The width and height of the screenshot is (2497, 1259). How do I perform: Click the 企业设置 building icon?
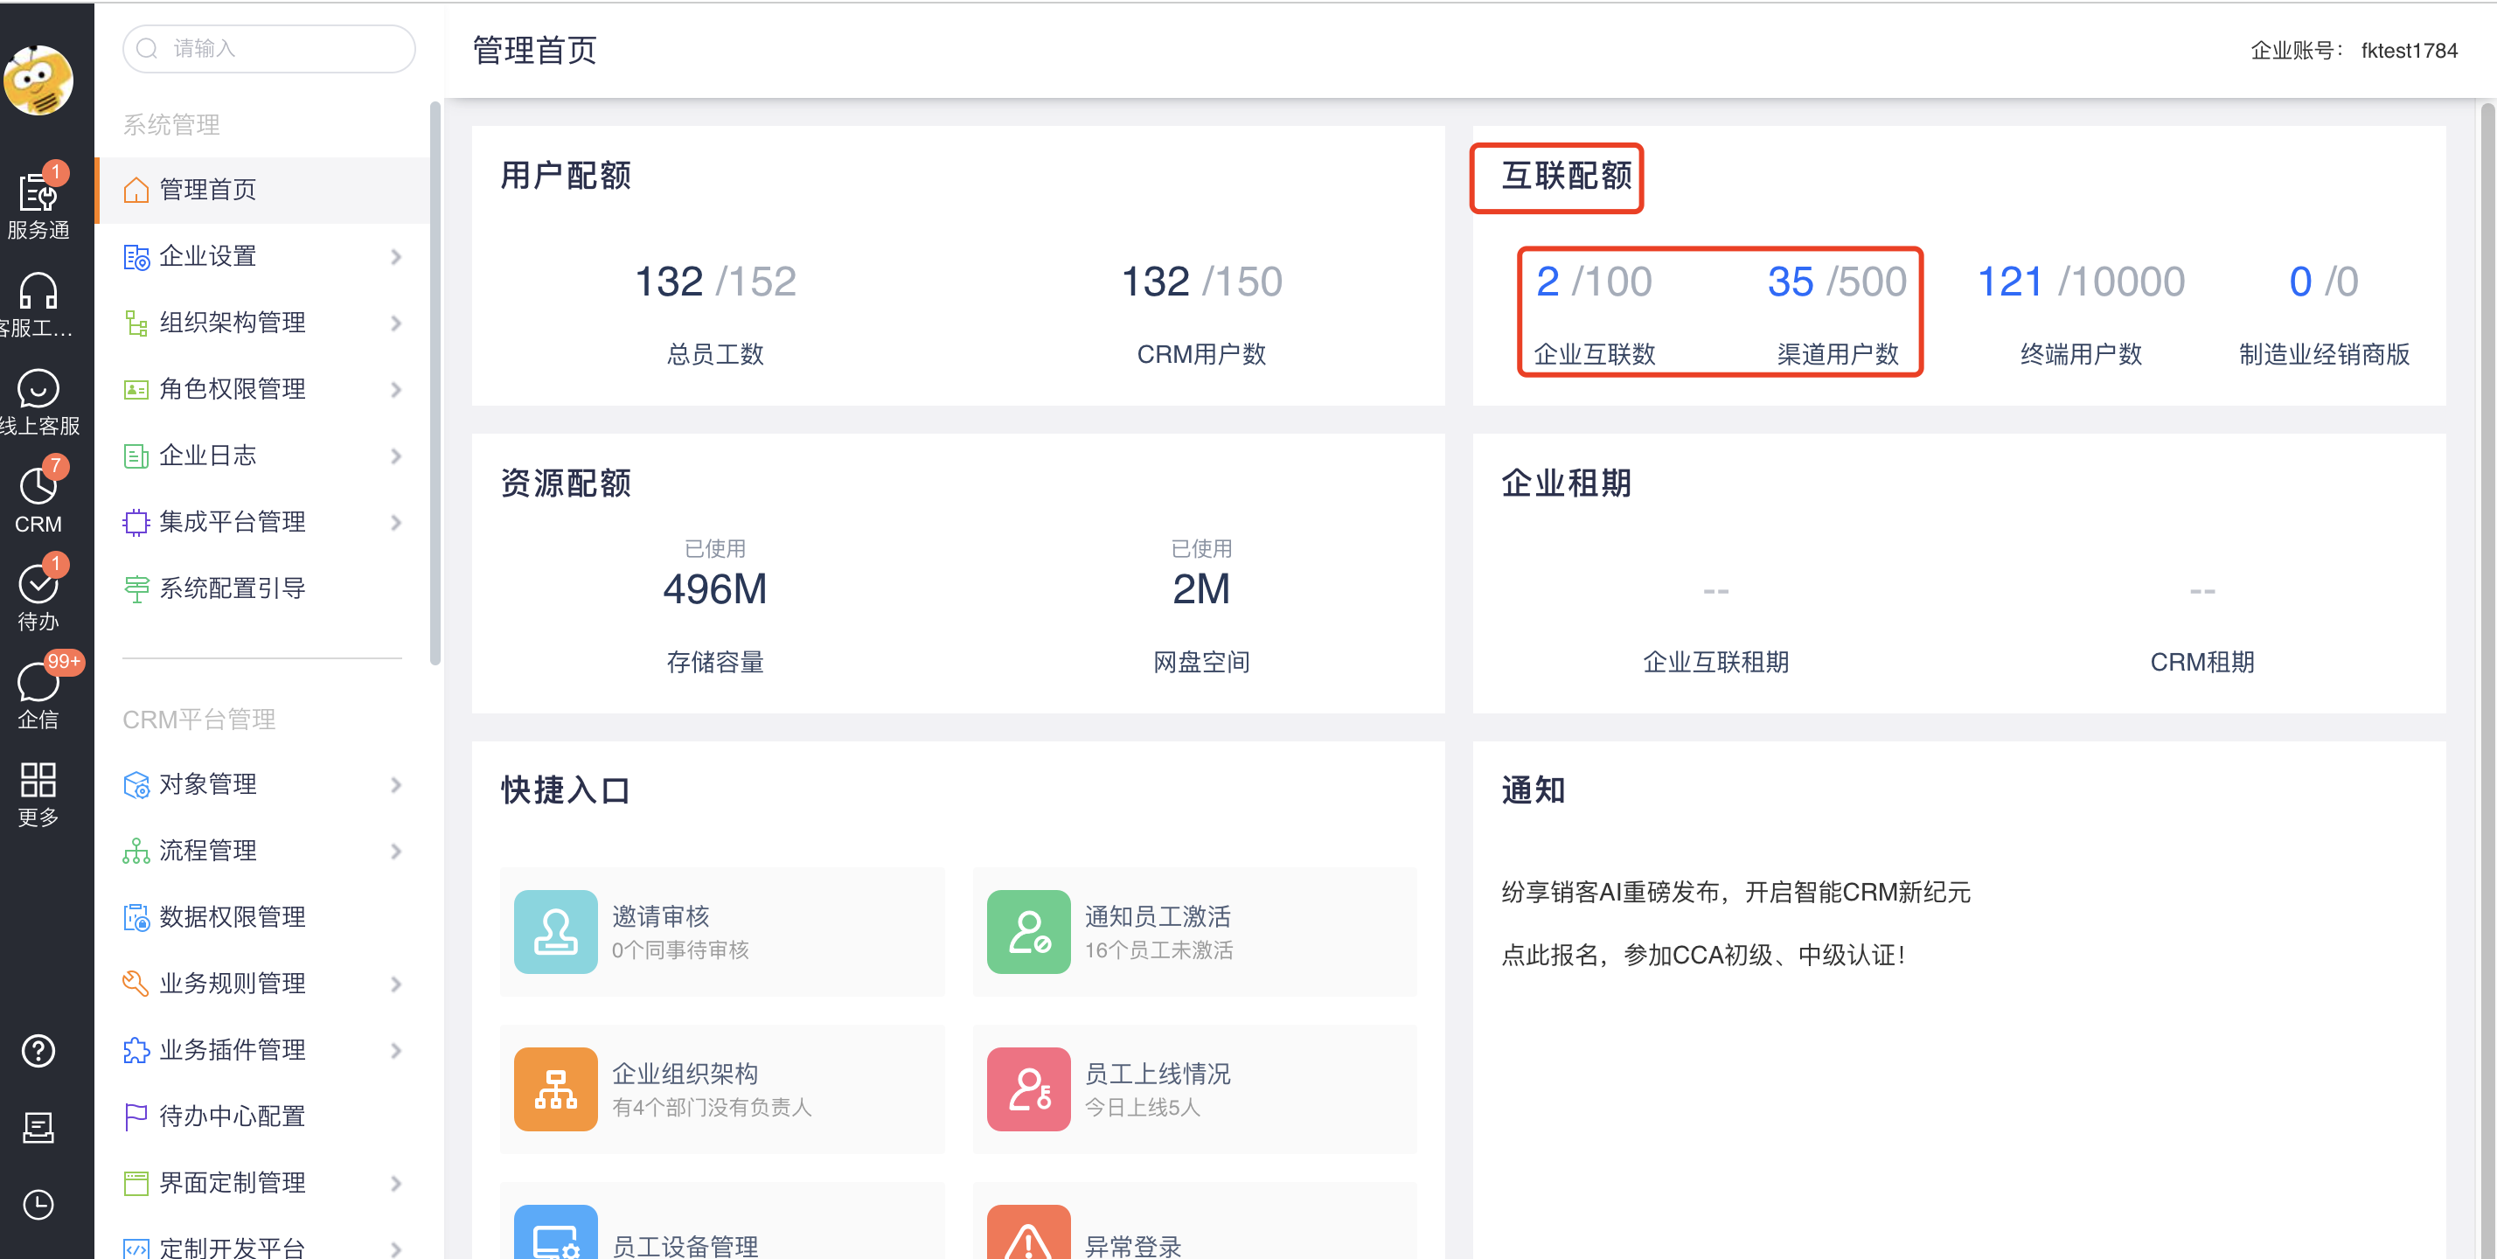click(136, 257)
